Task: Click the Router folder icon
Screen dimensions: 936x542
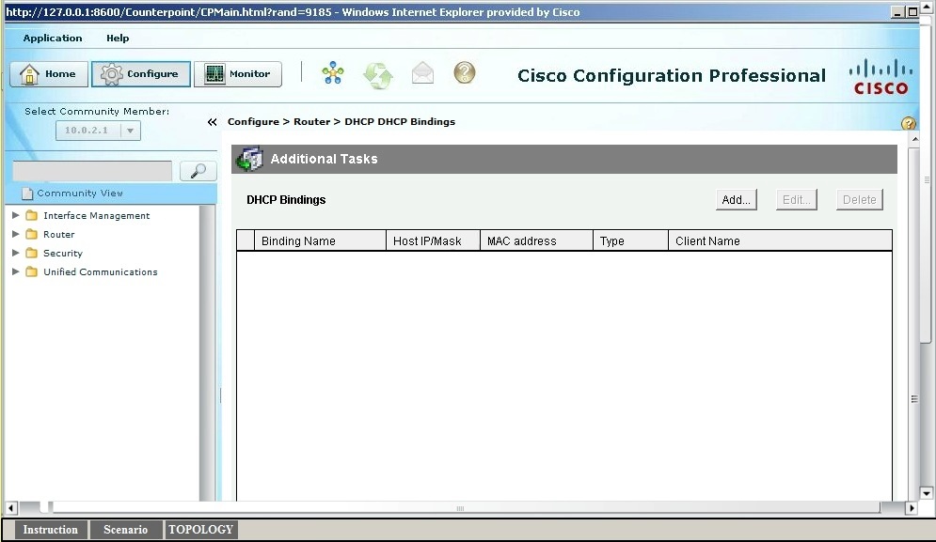Action: [32, 234]
